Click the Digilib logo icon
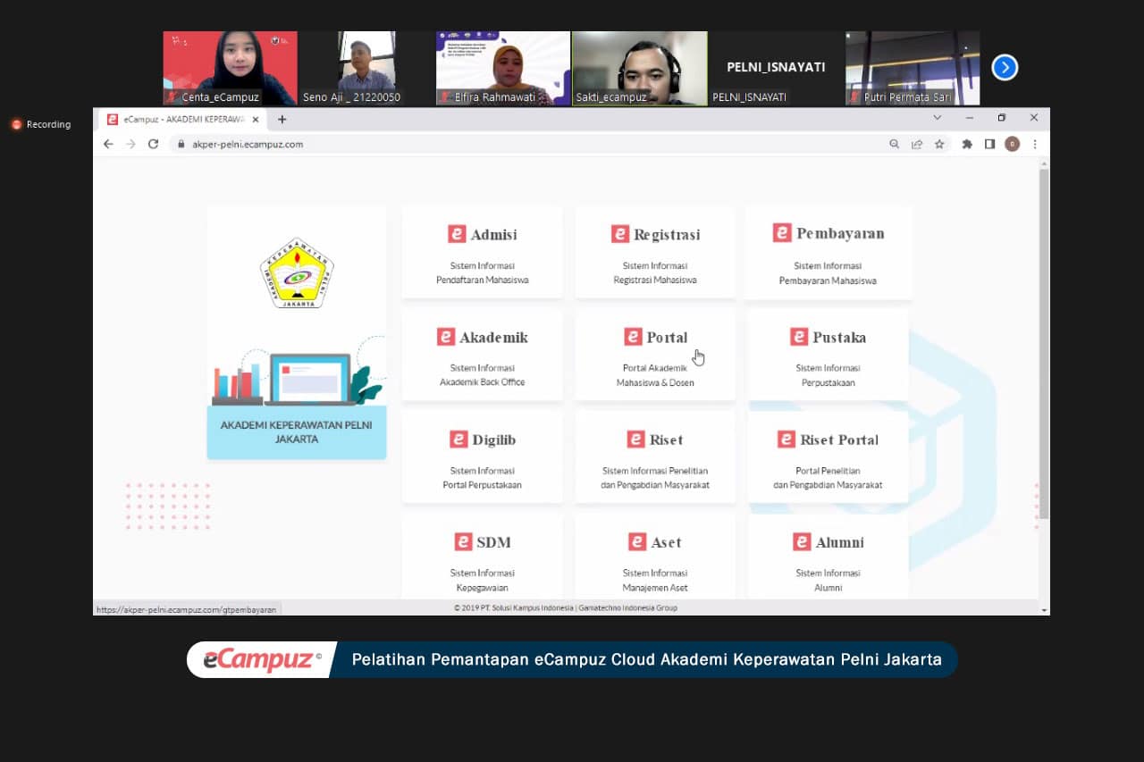The height and width of the screenshot is (762, 1144). (458, 440)
